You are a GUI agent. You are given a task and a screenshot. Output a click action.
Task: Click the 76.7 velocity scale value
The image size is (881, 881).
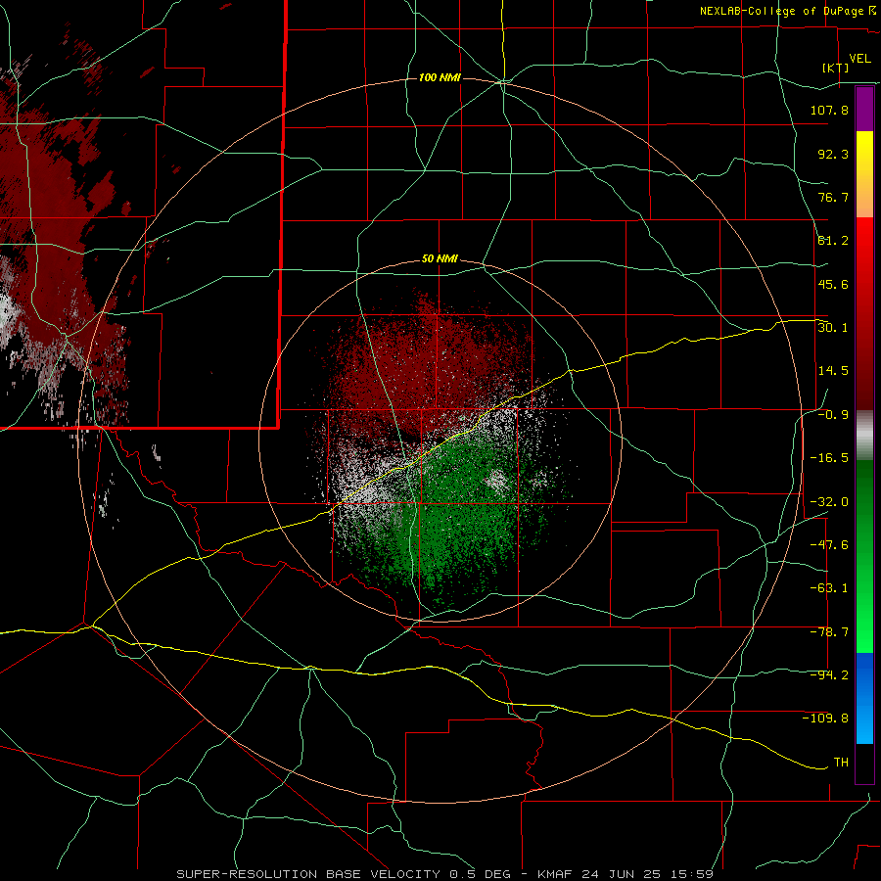coord(833,197)
